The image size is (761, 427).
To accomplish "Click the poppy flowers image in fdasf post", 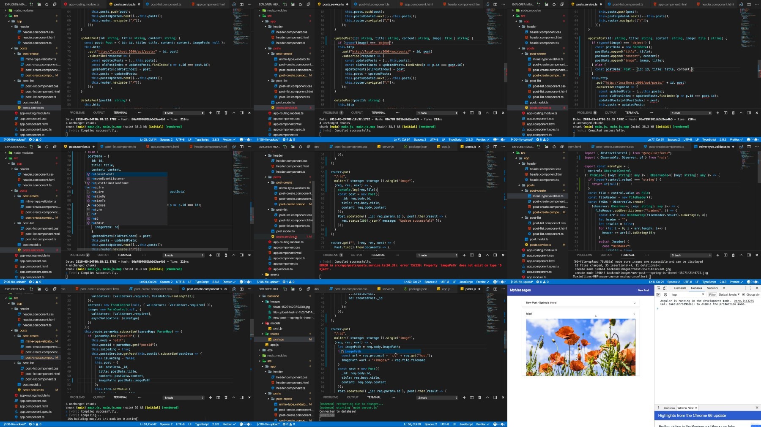I will click(x=580, y=347).
